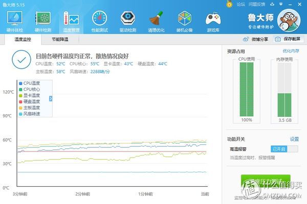Start the green 温度压力测试 button
This screenshot has width=307, height=204.
tap(266, 182)
